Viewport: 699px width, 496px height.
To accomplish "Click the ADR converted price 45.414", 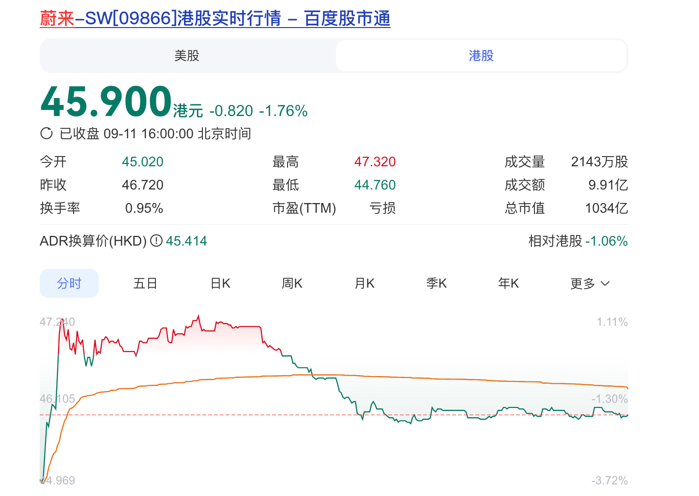I will tap(186, 241).
